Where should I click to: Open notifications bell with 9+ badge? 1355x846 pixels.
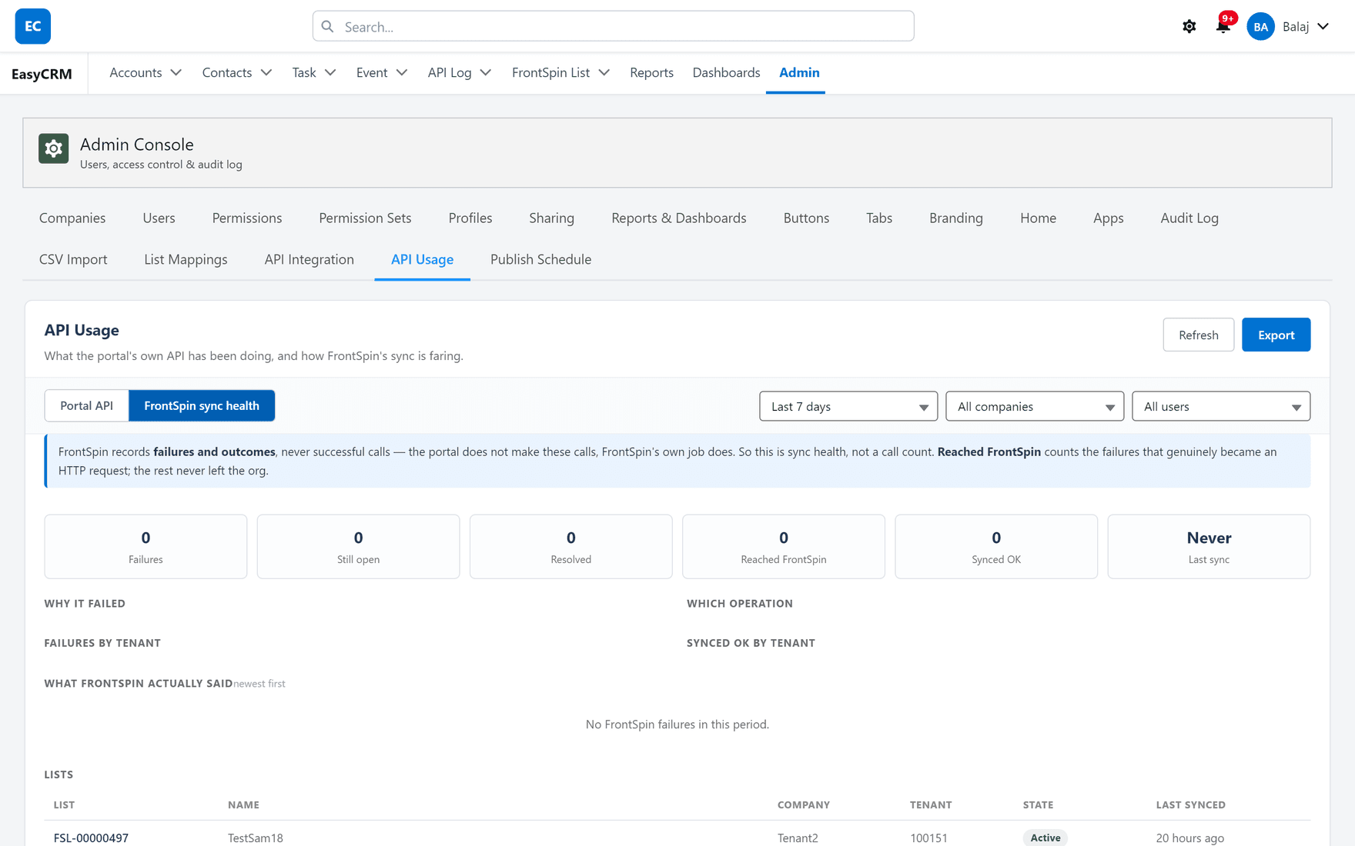1223,26
